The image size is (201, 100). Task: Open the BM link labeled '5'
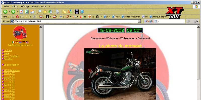(55, 17)
